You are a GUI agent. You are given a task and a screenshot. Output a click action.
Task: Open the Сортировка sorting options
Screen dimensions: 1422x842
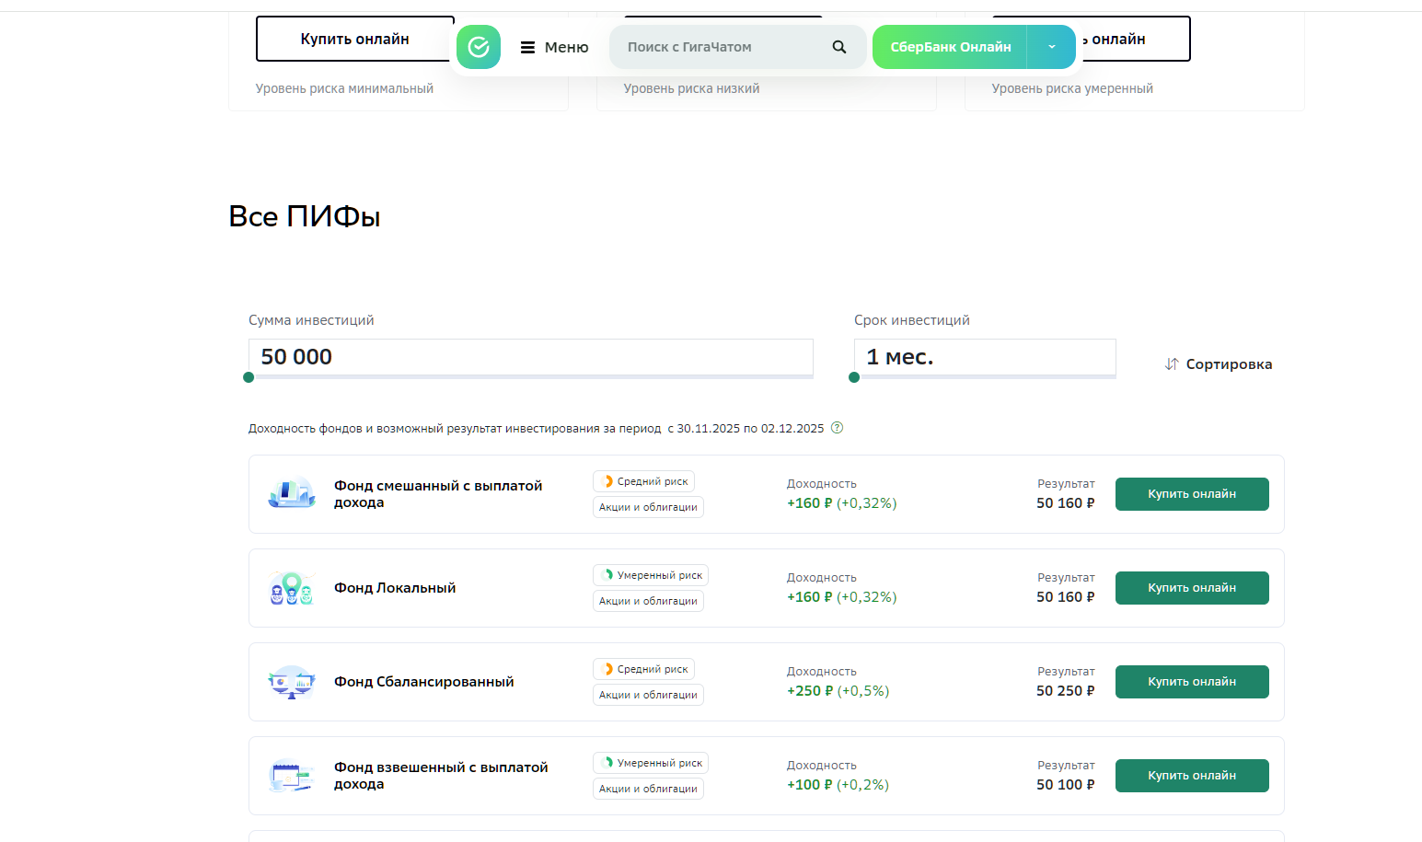pyautogui.click(x=1218, y=364)
